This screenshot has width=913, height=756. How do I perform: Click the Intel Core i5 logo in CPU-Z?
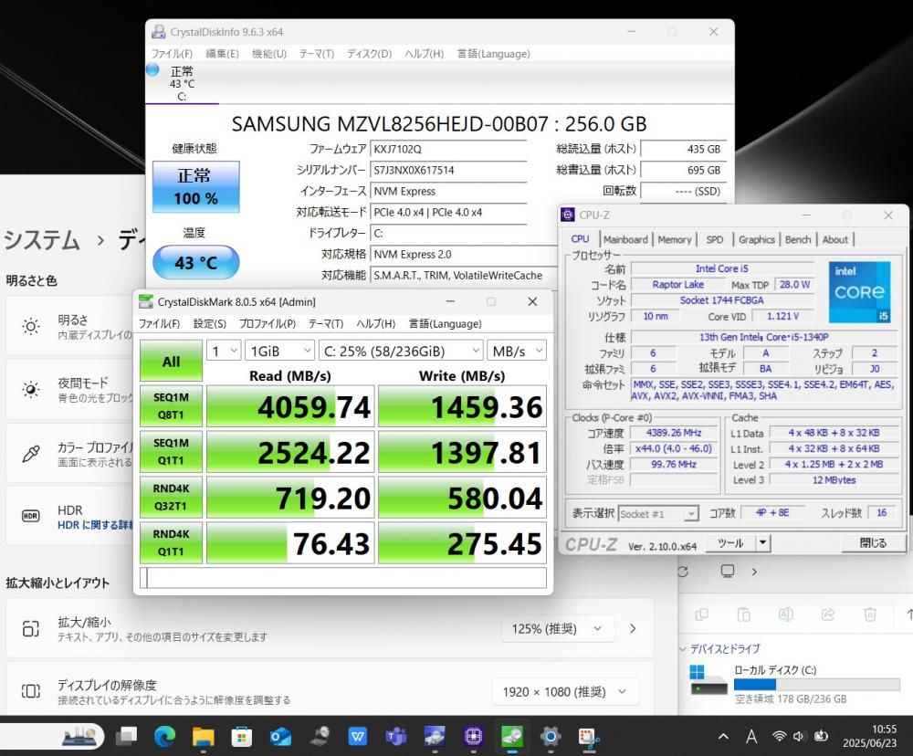[859, 292]
